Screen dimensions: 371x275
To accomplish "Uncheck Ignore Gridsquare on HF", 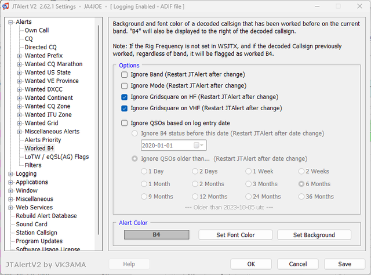I will click(x=124, y=97).
